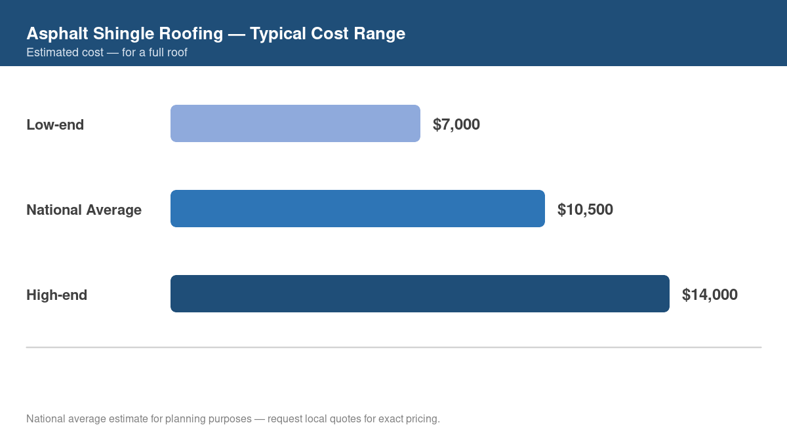Image resolution: width=787 pixels, height=442 pixels.
Task: Select the 'National Average' row label
Action: coord(84,210)
